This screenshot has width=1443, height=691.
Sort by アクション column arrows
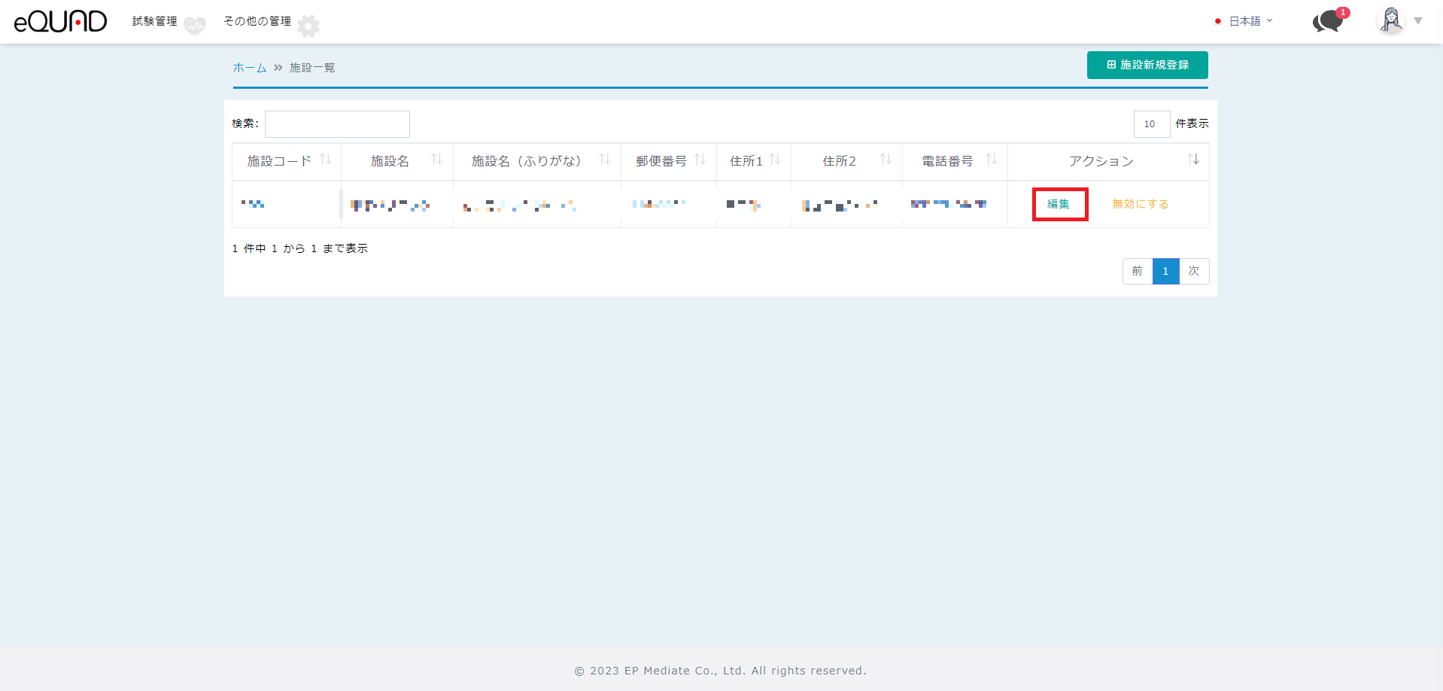[1193, 160]
